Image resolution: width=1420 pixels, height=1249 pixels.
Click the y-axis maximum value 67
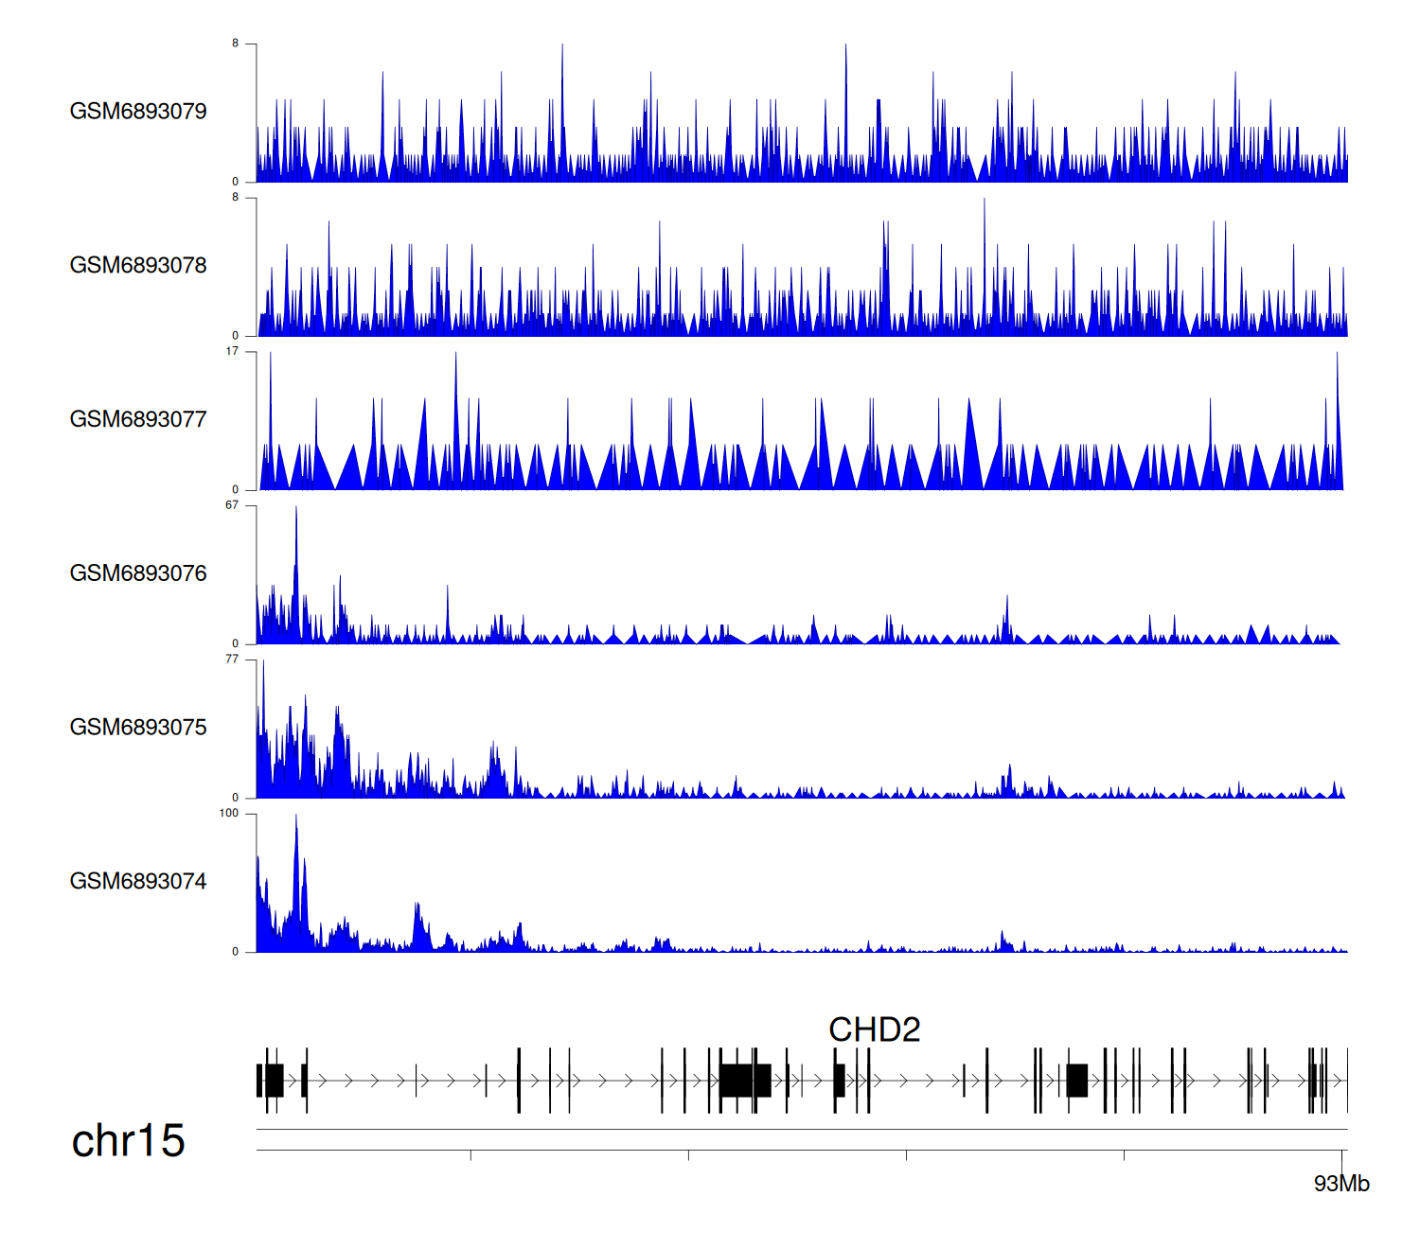[x=232, y=505]
